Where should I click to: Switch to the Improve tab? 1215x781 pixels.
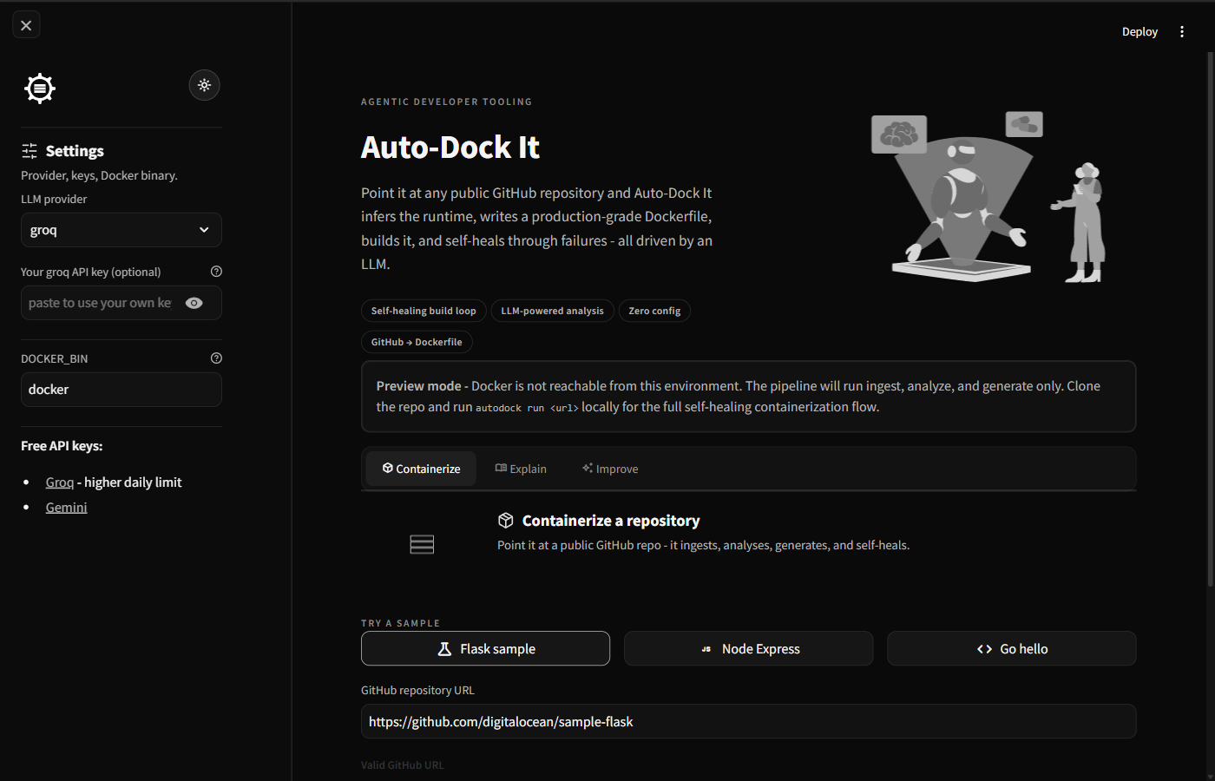[x=610, y=469]
